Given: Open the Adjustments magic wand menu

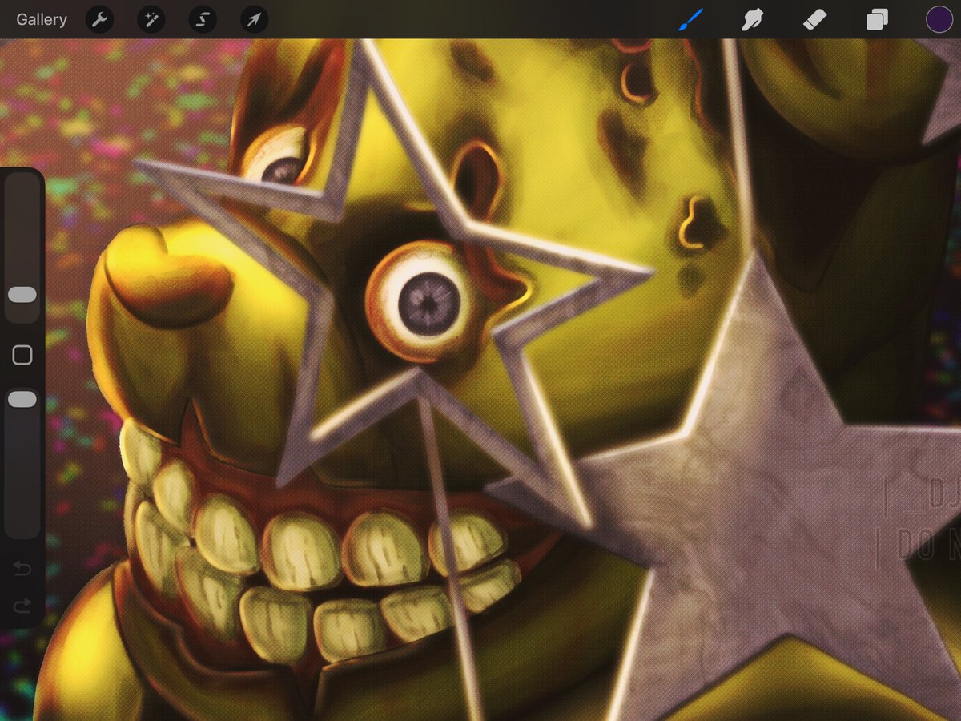Looking at the screenshot, I should coord(151,19).
